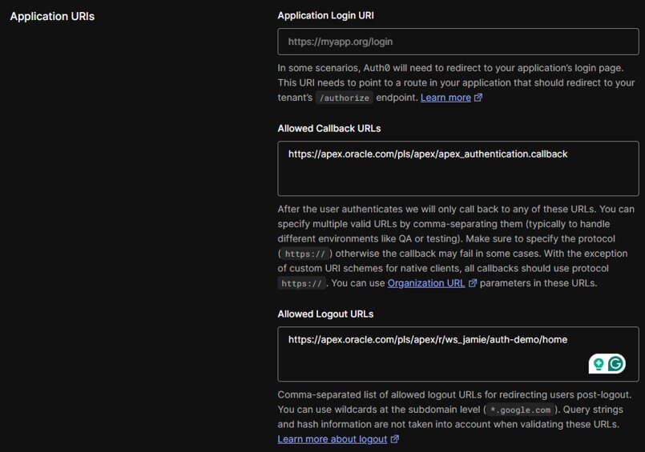Viewport: 645px width, 452px height.
Task: Open the Learn more link about /authorize
Action: 445,98
